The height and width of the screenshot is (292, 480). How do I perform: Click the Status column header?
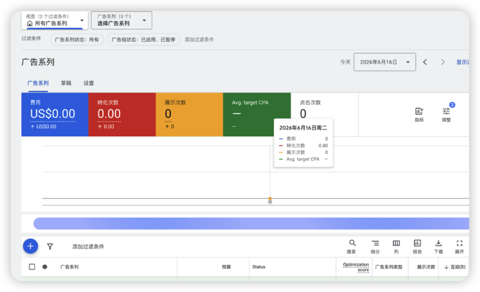(x=259, y=267)
